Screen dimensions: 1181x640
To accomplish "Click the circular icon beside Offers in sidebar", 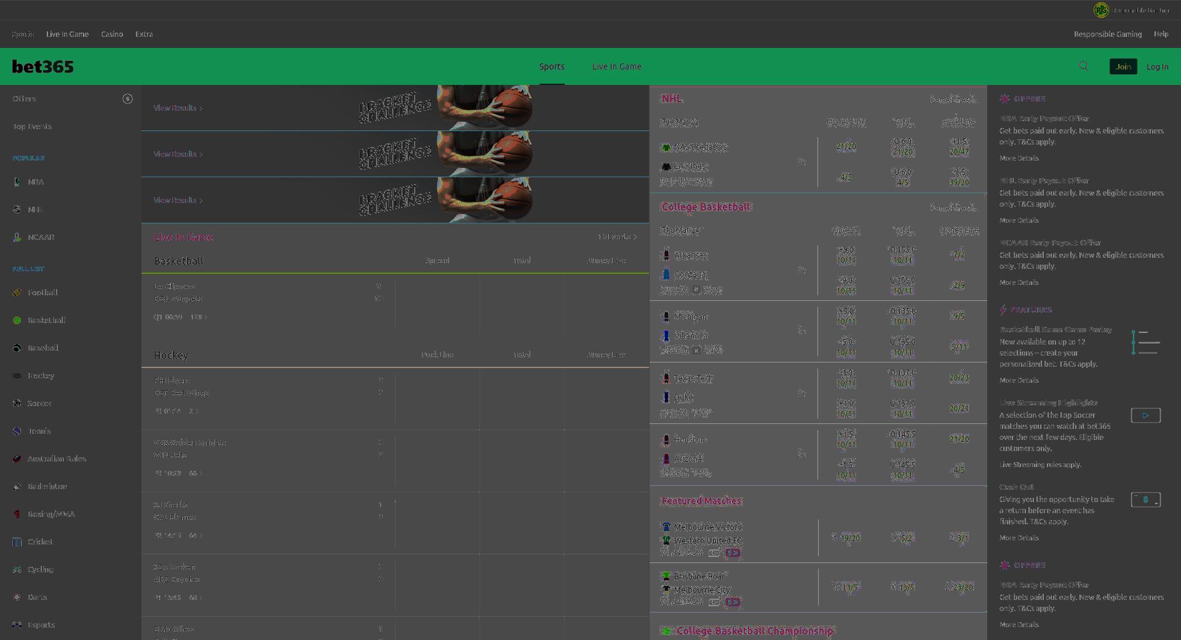I will coord(127,98).
